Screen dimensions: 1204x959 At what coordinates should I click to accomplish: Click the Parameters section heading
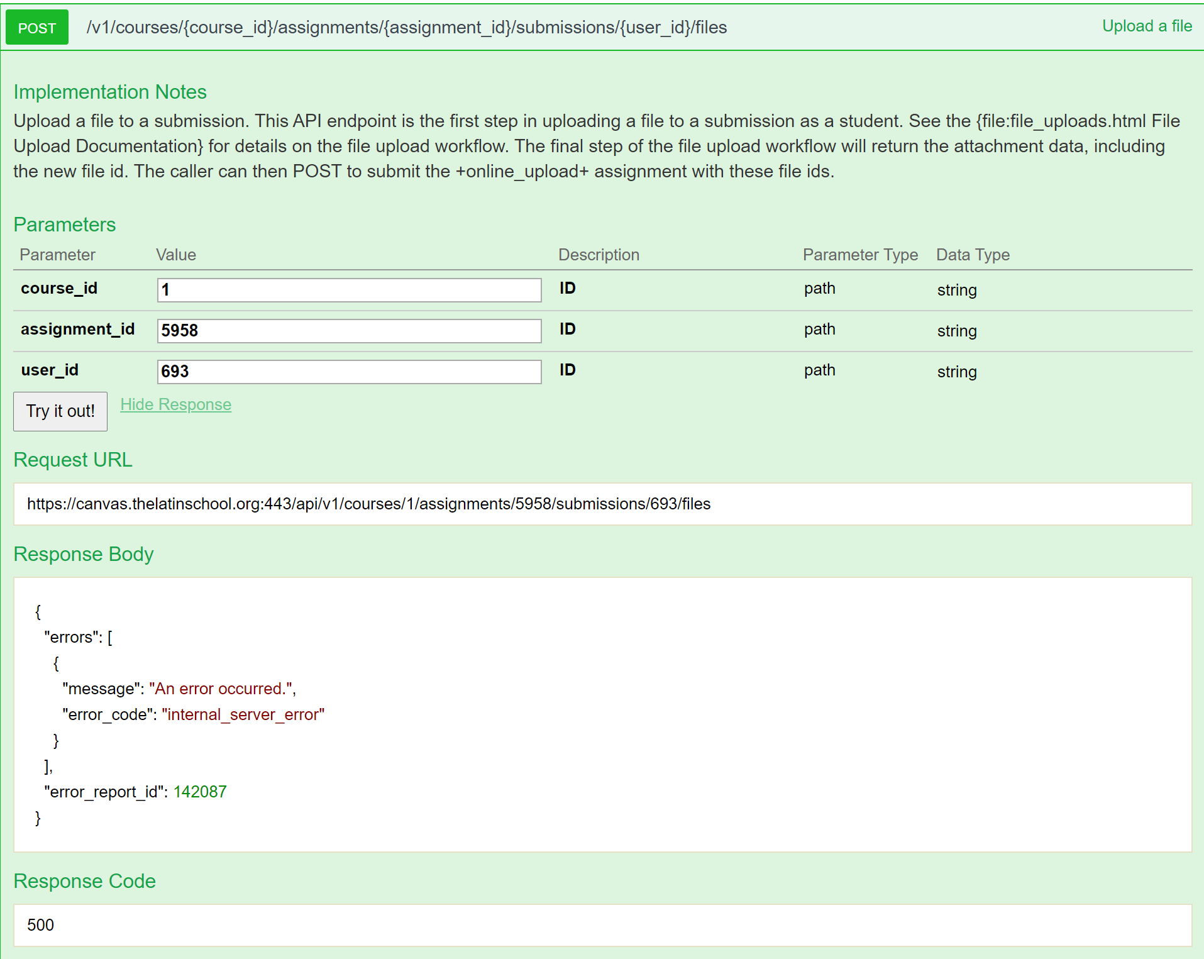[64, 225]
